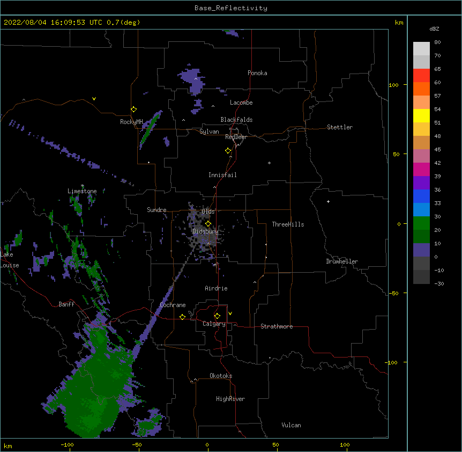This screenshot has width=462, height=452.
Task: Select the mauve pink 42-45 dBZ swatch
Action: point(421,156)
